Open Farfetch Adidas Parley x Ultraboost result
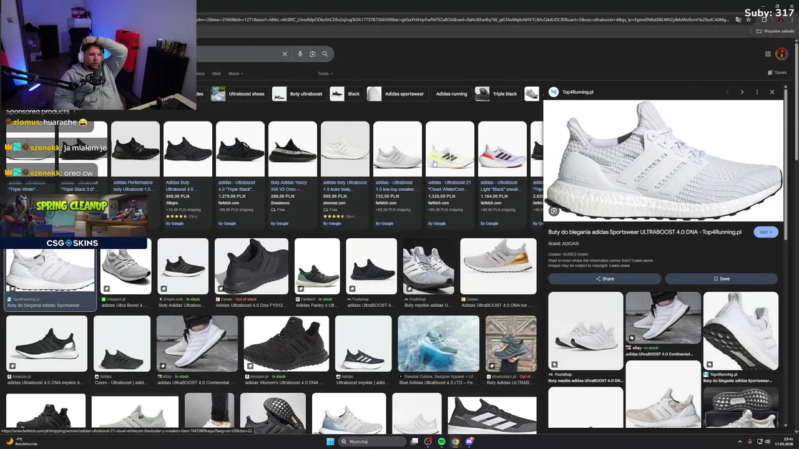 [x=317, y=273]
